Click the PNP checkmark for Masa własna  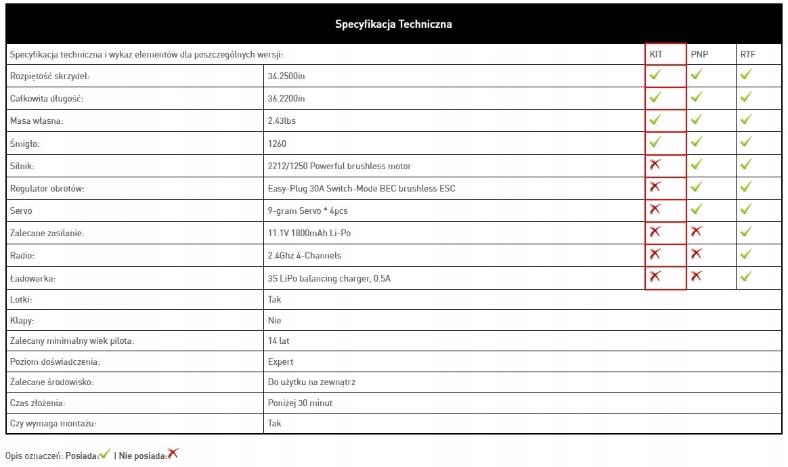point(696,120)
